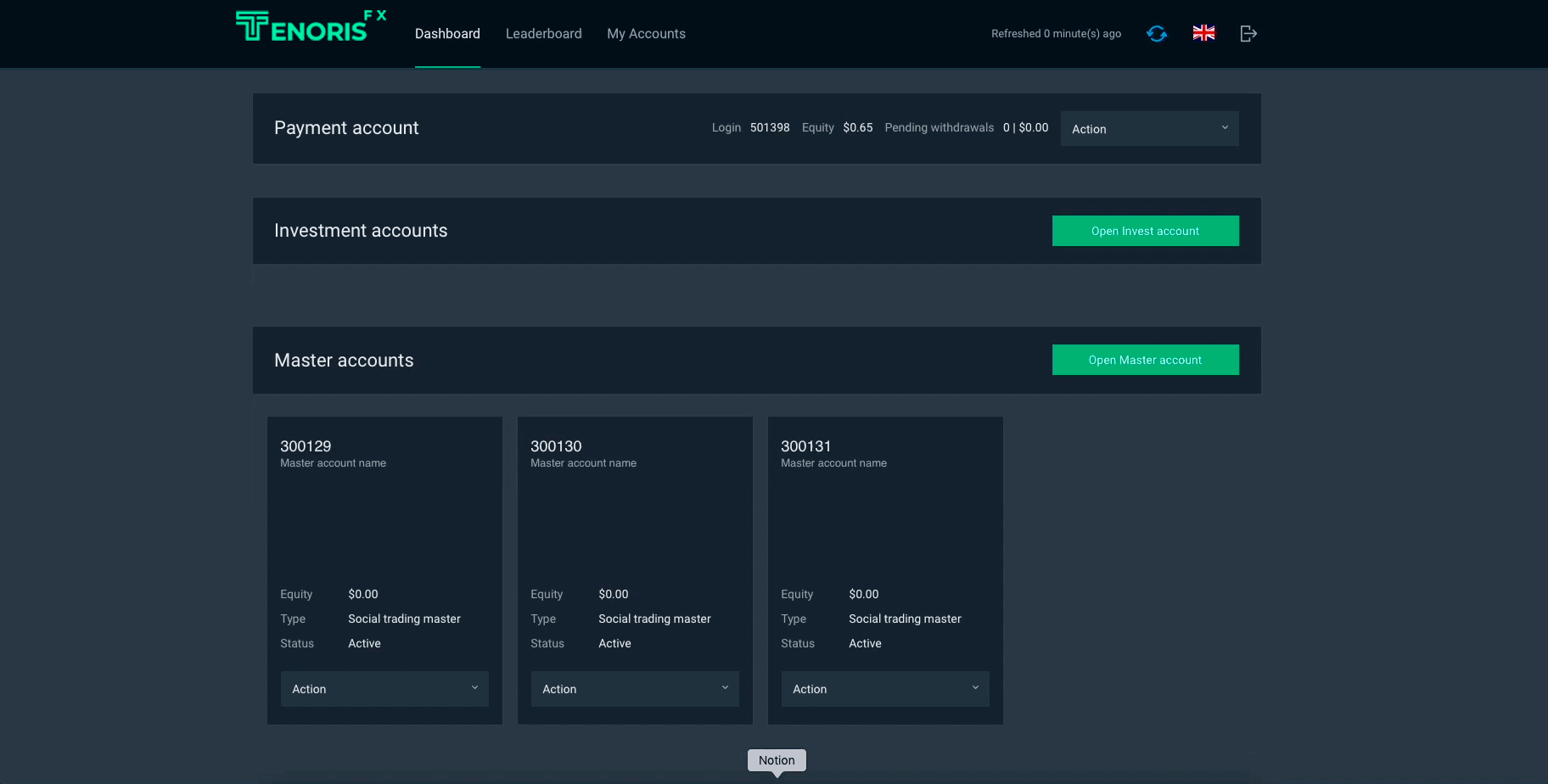Click the Notion tooltip label
This screenshot has width=1548, height=784.
[x=777, y=760]
